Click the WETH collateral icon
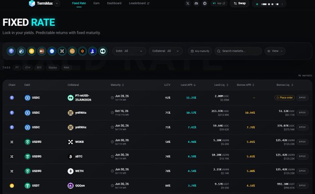Screen dimensions: 315x194 click(71, 171)
